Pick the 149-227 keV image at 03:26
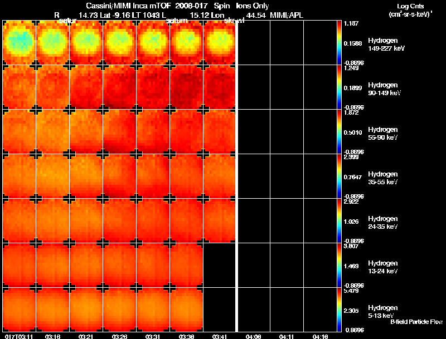 [119, 43]
